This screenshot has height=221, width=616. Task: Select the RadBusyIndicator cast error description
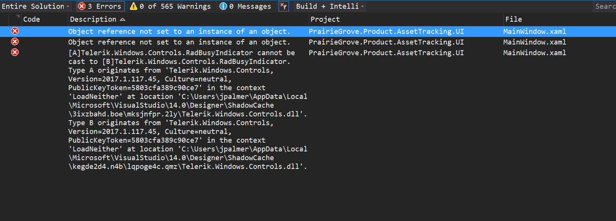pyautogui.click(x=181, y=52)
